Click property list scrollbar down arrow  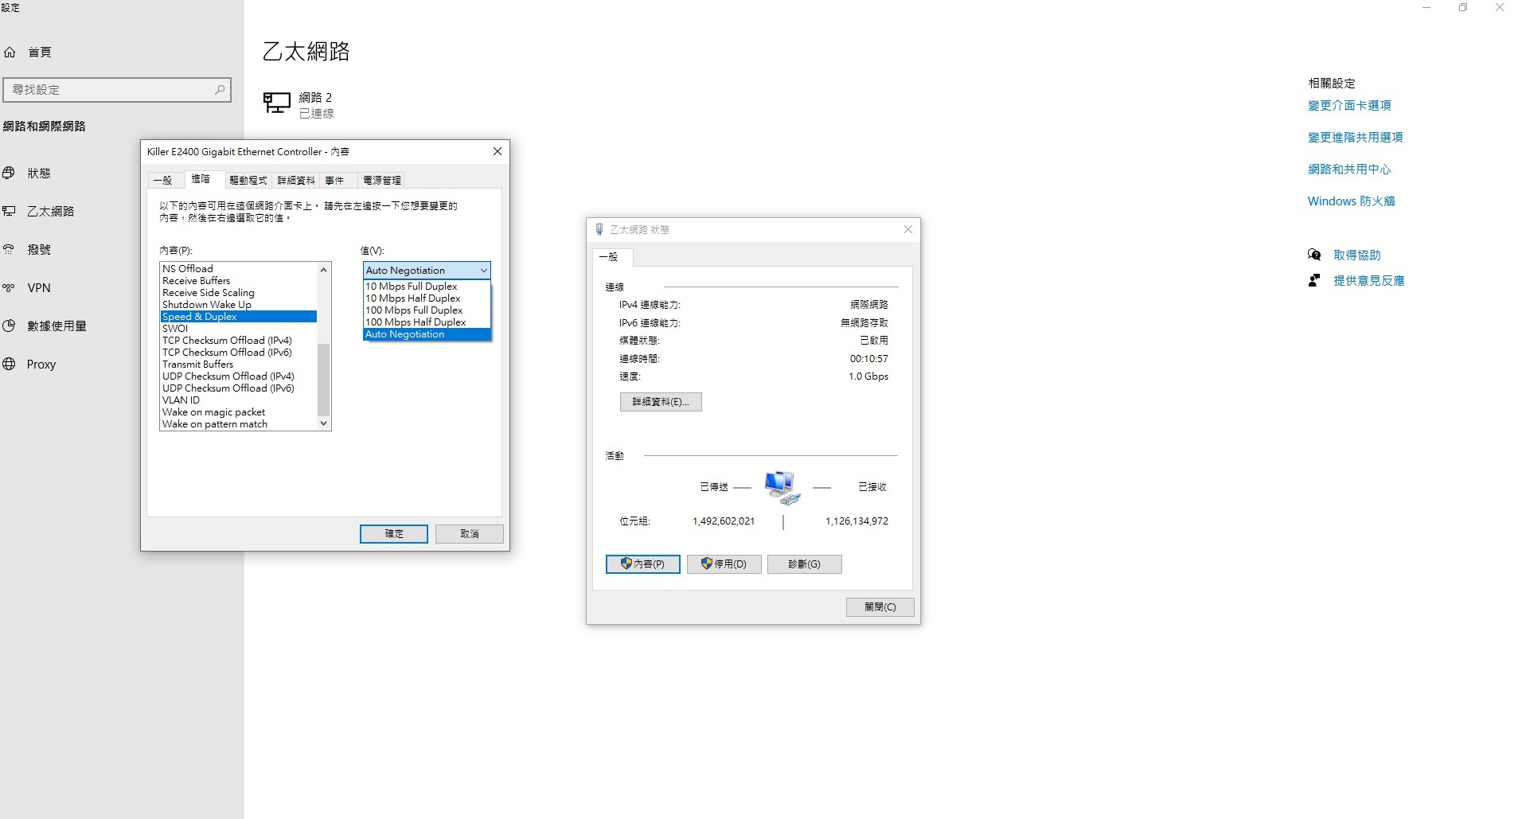click(323, 423)
